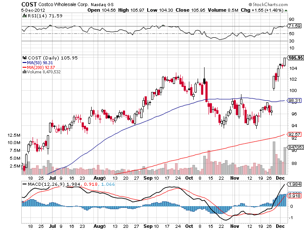
Task: Click the 1.984 MACD axis tag
Action: click(294, 184)
